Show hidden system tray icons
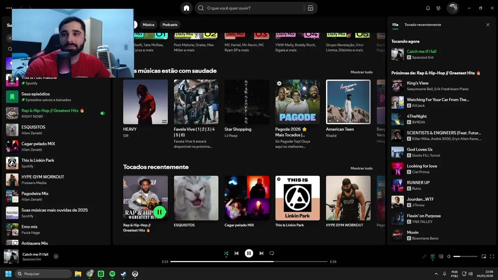 436,274
